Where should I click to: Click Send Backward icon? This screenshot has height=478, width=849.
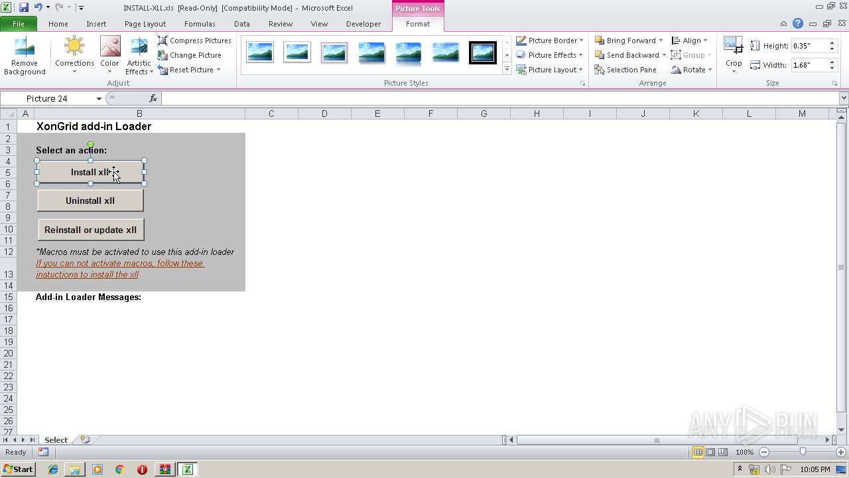(x=600, y=55)
